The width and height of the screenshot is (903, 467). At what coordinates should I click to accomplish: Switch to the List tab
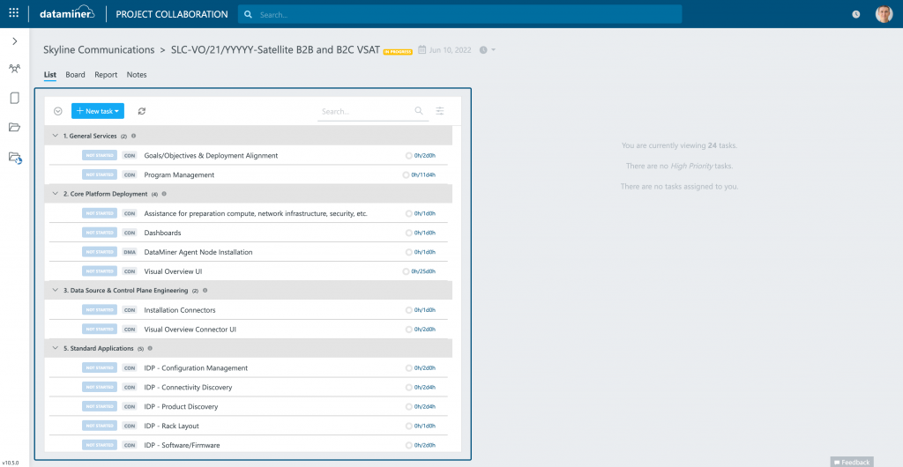[x=50, y=75]
